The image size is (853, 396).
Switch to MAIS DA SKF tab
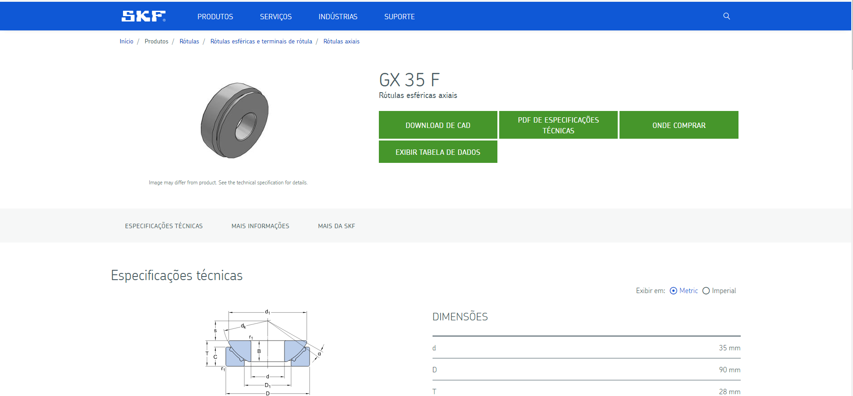point(336,226)
